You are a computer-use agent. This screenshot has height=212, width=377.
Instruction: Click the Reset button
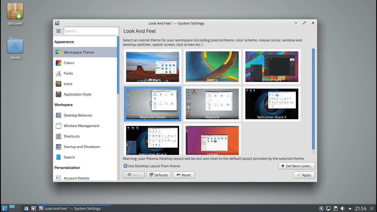click(184, 175)
